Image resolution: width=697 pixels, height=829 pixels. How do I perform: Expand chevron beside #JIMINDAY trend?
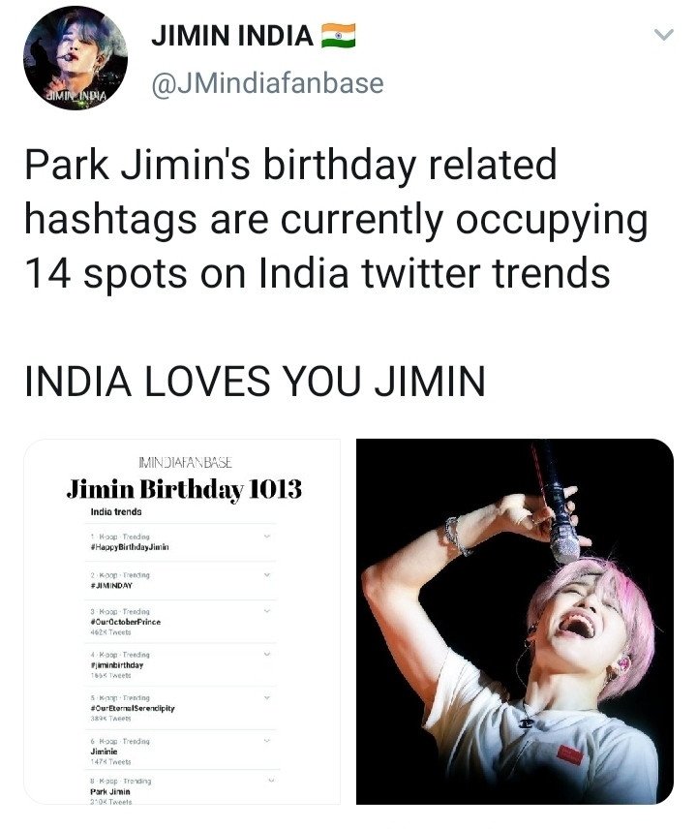point(267,574)
